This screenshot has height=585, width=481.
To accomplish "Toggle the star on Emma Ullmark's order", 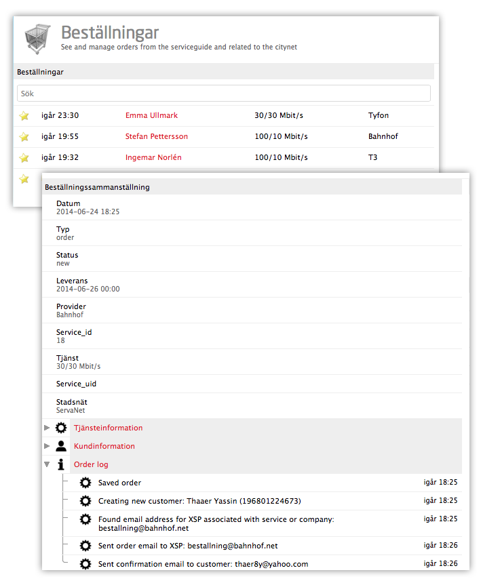I will coord(24,116).
